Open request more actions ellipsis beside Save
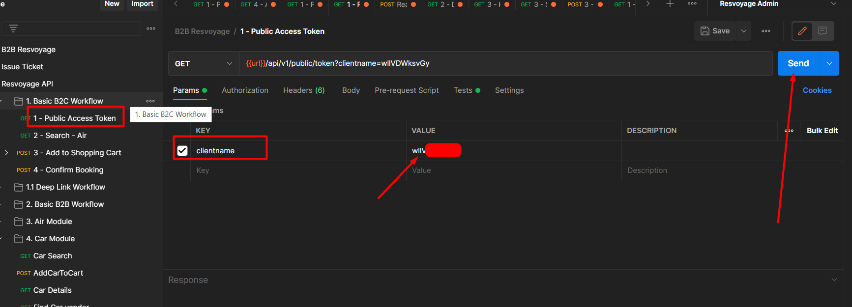This screenshot has height=307, width=852. (766, 31)
